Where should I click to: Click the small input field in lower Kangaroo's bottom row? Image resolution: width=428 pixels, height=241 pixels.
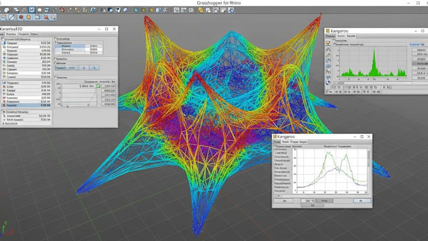pos(308,201)
